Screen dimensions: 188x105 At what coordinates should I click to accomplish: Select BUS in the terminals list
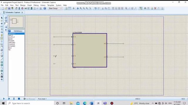10,48
